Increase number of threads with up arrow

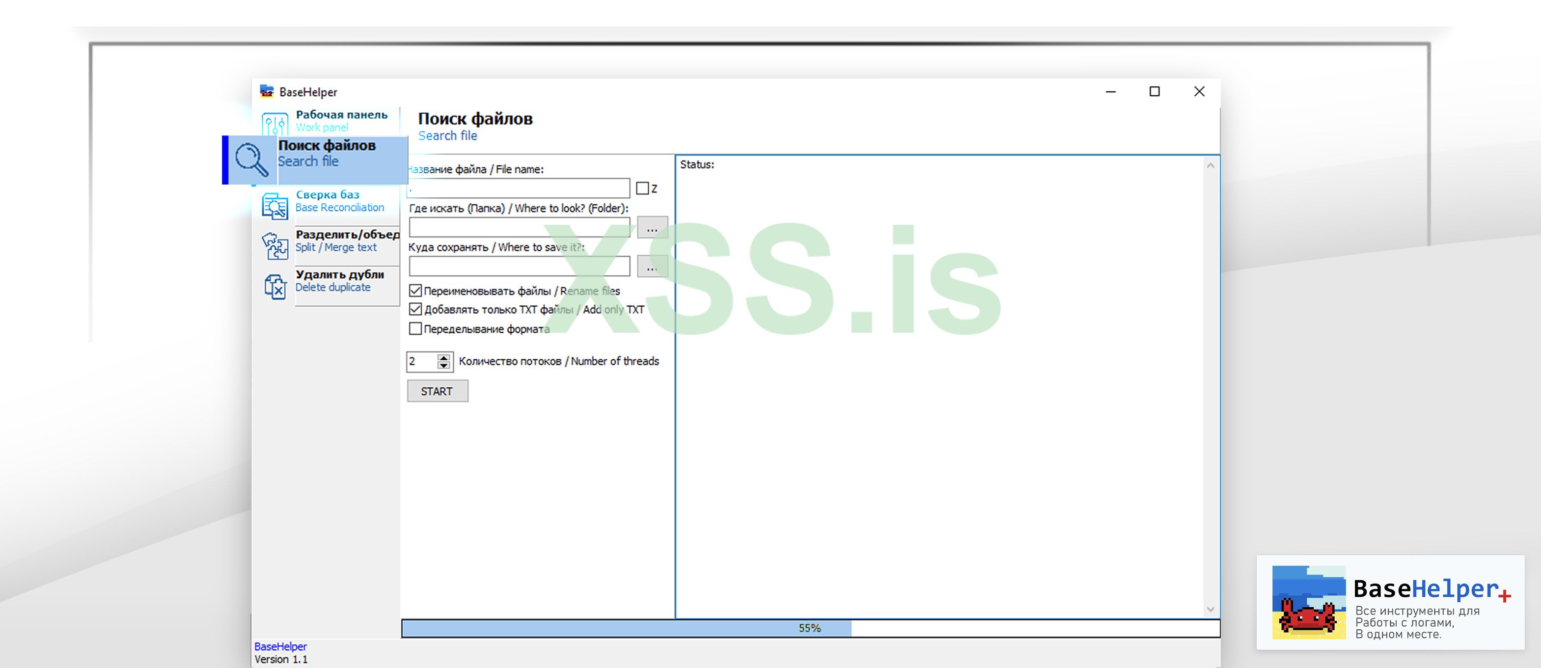[x=443, y=357]
